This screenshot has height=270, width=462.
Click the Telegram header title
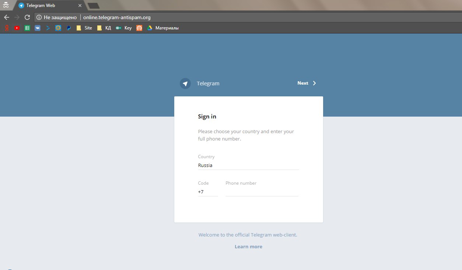208,84
